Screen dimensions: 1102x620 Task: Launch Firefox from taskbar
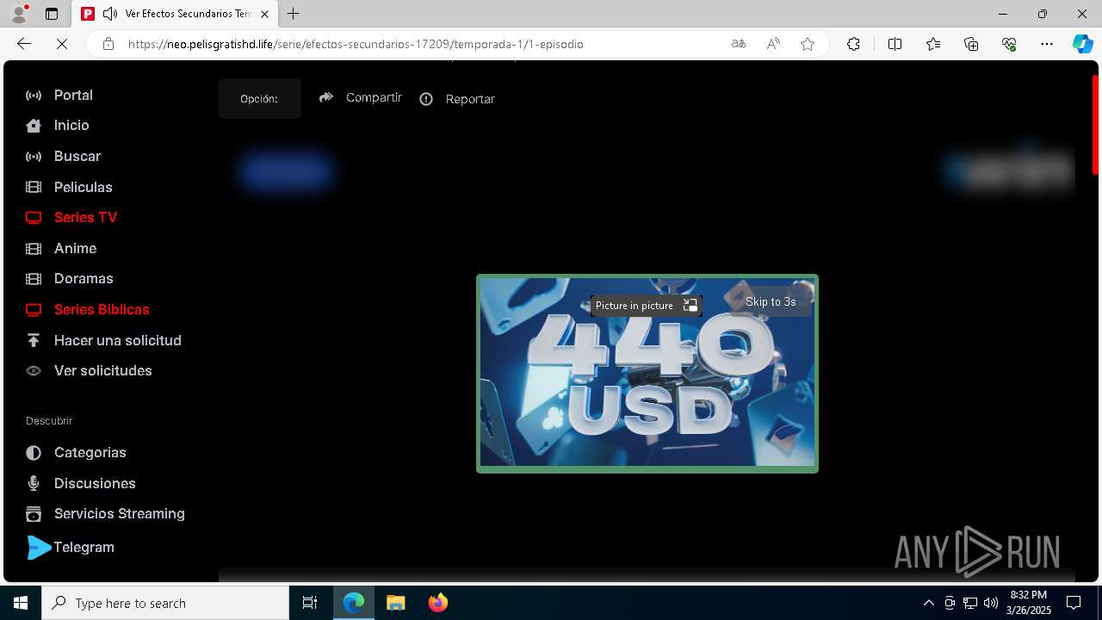point(437,603)
